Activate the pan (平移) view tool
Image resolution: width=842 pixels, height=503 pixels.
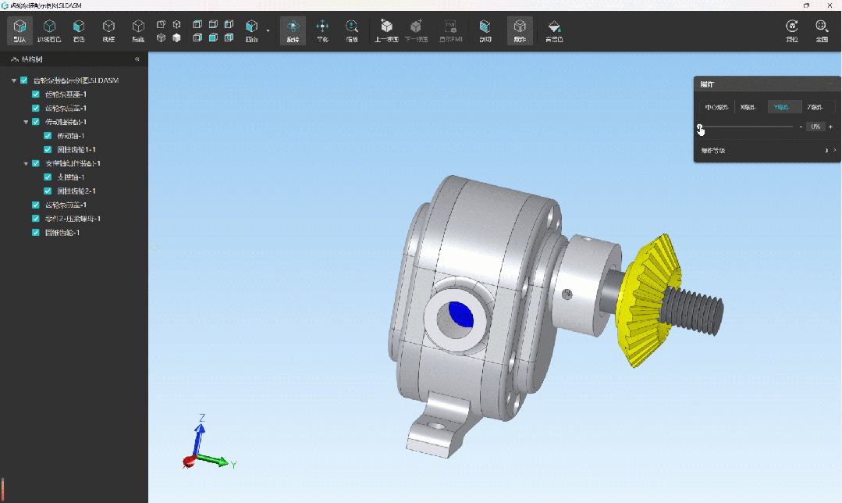(x=322, y=30)
